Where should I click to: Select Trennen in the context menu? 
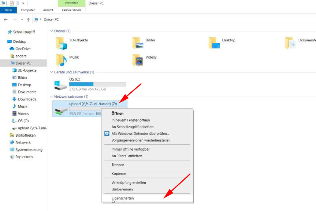pos(118,165)
